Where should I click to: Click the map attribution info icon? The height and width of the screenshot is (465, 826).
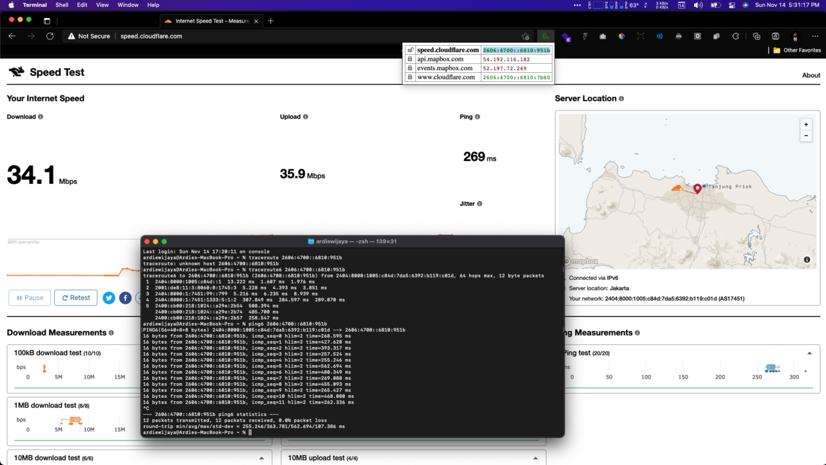pyautogui.click(x=807, y=260)
